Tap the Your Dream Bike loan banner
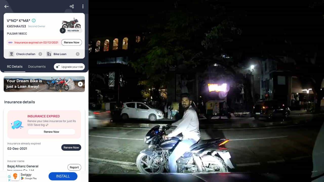 click(x=44, y=84)
